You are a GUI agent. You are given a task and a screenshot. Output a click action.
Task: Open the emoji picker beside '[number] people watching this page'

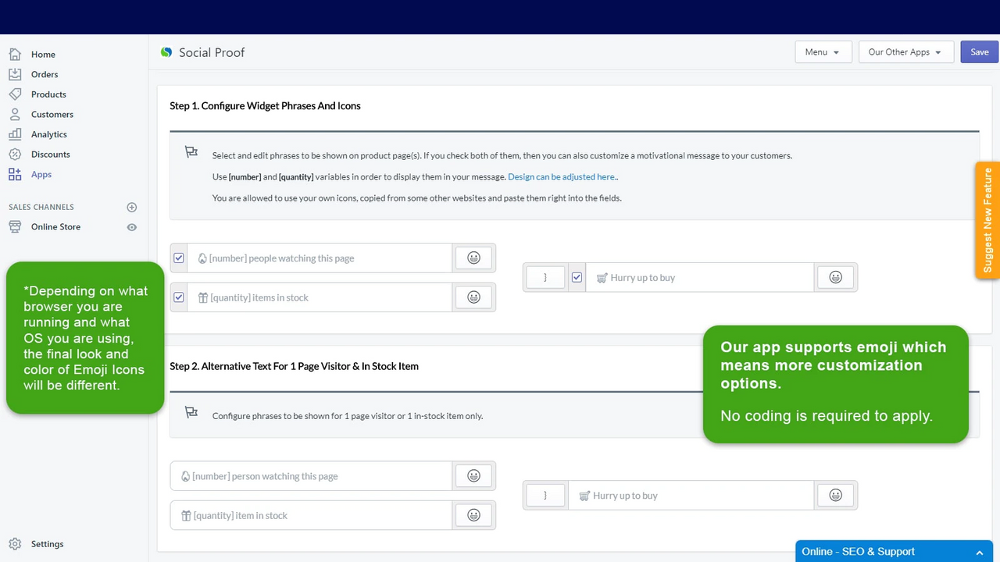pos(474,258)
